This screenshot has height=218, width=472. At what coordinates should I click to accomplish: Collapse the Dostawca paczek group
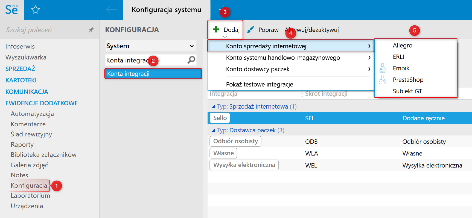tap(213, 130)
